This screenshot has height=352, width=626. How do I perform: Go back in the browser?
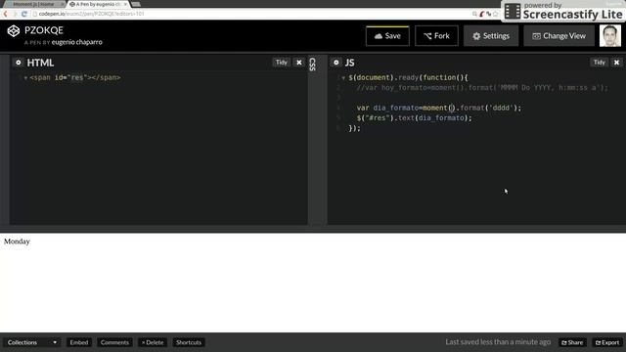(6, 14)
